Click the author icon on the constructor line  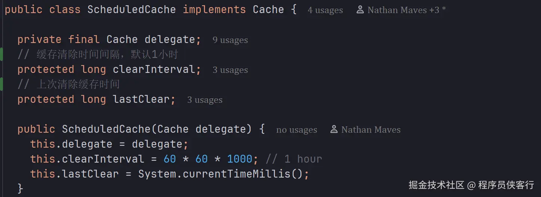pos(334,130)
